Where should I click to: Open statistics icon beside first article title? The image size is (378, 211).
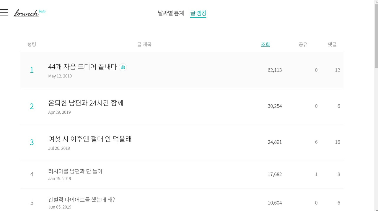(123, 67)
